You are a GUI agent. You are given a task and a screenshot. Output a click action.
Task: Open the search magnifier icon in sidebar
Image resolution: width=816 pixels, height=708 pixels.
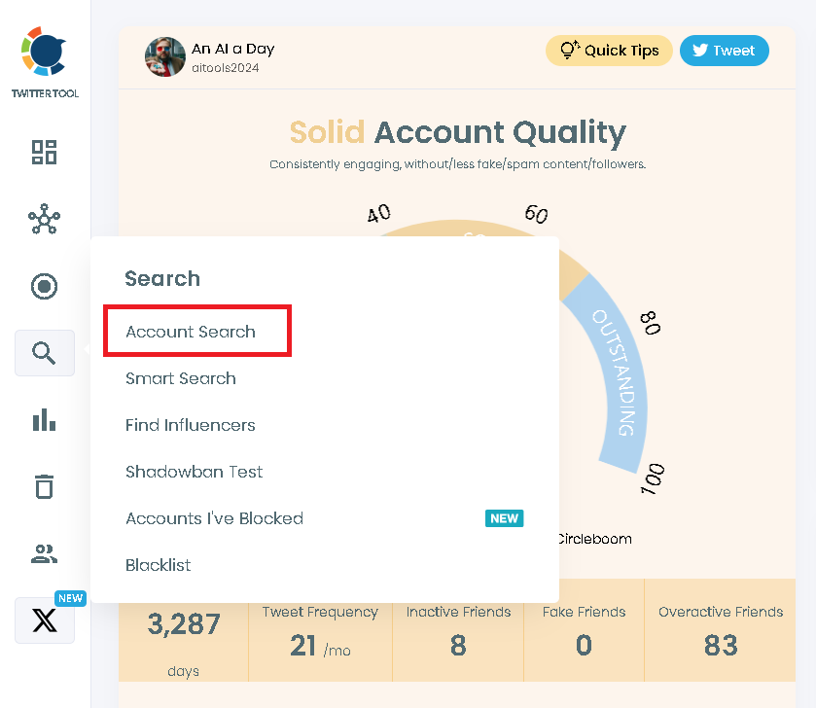(44, 352)
